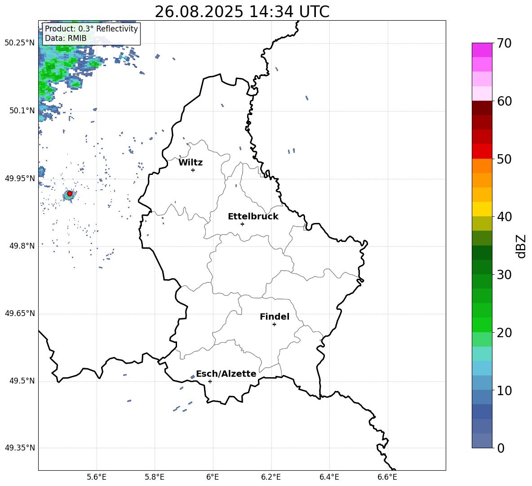This screenshot has height=486, width=532.
Task: Click the Wiltz station cross marker
Action: pyautogui.click(x=193, y=170)
